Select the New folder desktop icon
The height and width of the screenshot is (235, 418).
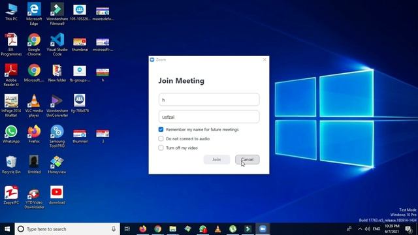tap(57, 72)
